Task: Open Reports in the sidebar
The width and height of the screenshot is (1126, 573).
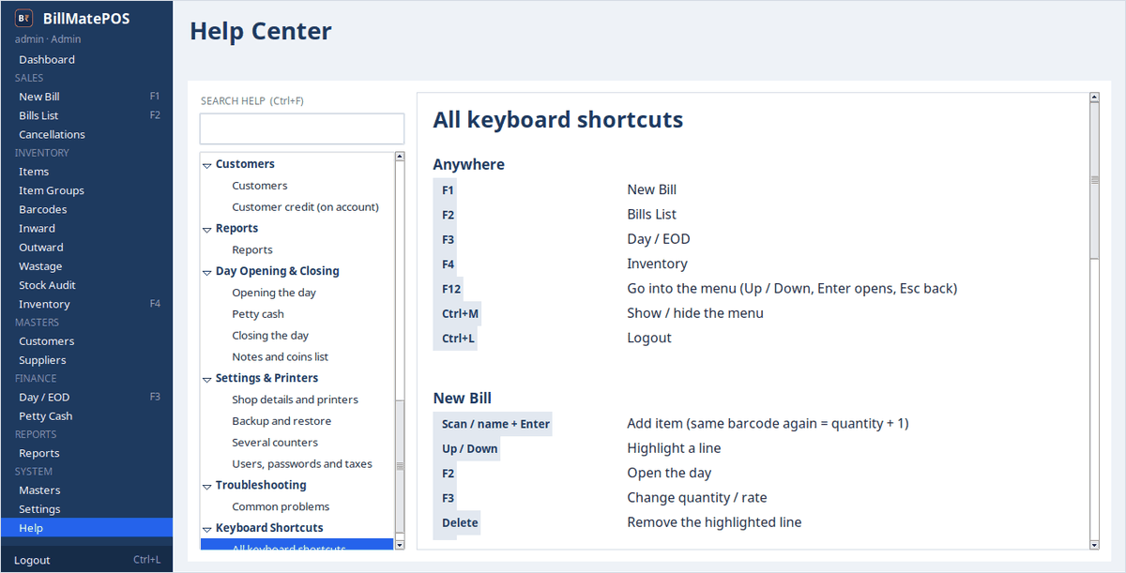Action: click(x=86, y=453)
